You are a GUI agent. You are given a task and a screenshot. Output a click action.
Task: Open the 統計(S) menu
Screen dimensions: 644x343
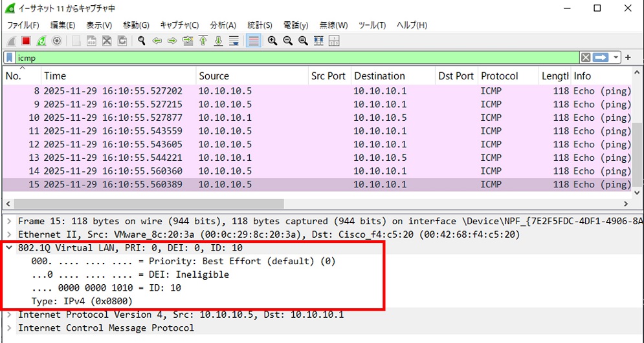pos(260,25)
